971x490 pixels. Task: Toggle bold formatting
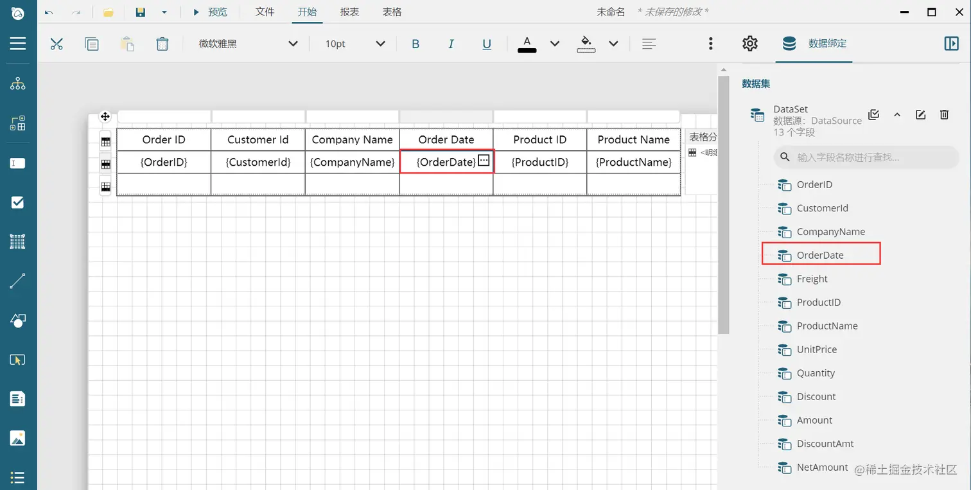tap(416, 44)
